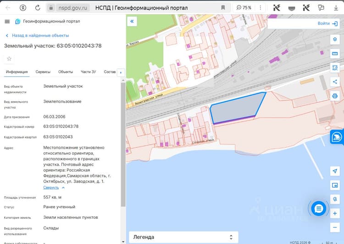Switch to the Части ЗУ tab
The image size is (344, 244).
coord(88,72)
